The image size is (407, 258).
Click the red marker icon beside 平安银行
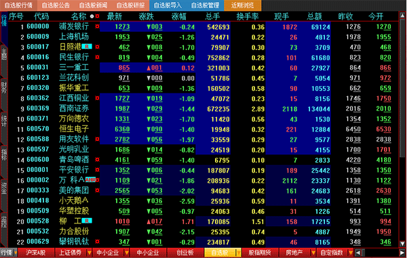click(97, 170)
